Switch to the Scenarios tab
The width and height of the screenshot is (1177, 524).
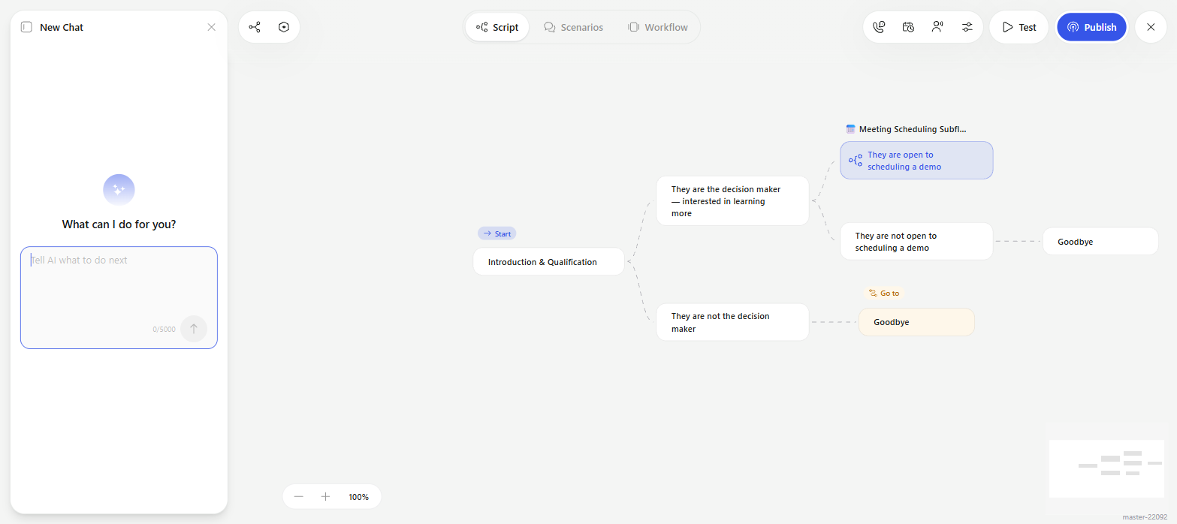[573, 27]
